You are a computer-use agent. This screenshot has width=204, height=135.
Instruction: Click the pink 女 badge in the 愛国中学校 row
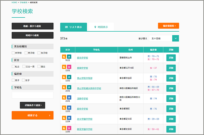(69, 67)
